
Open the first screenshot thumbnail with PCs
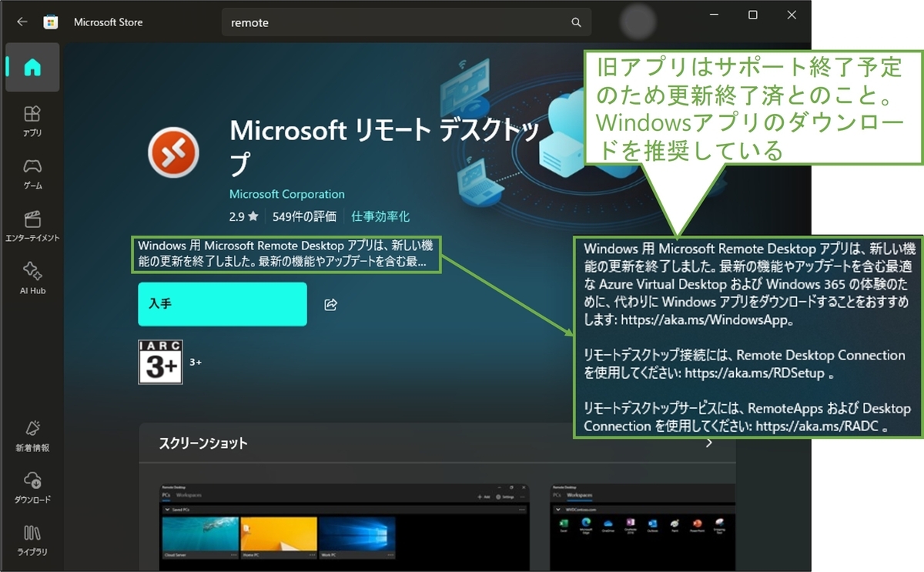(x=344, y=527)
